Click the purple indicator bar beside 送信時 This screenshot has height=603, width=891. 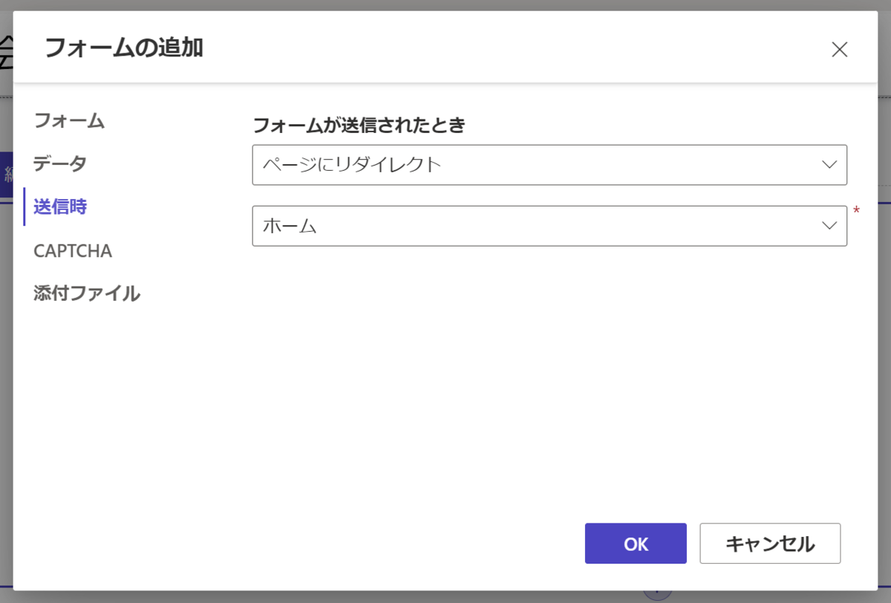point(25,206)
